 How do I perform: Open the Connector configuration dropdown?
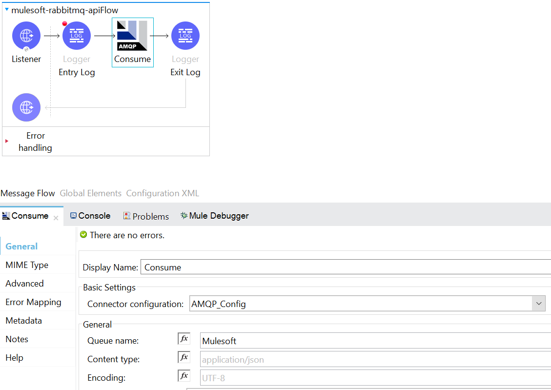(538, 304)
